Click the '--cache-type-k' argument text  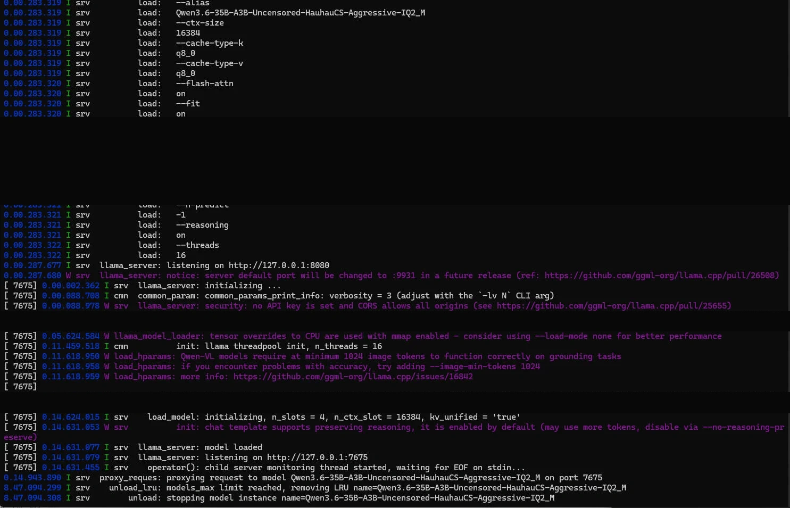pyautogui.click(x=210, y=43)
